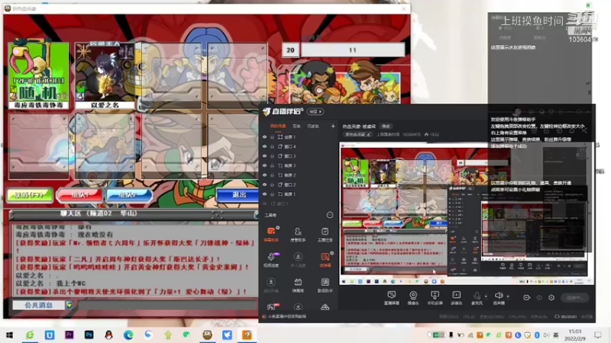Image resolution: width=611 pixels, height=343 pixels.
Task: Click the pencil edit icon beside the room title
Action: pos(369,135)
